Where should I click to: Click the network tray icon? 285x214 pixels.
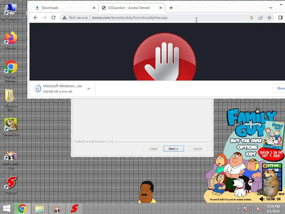(252, 209)
